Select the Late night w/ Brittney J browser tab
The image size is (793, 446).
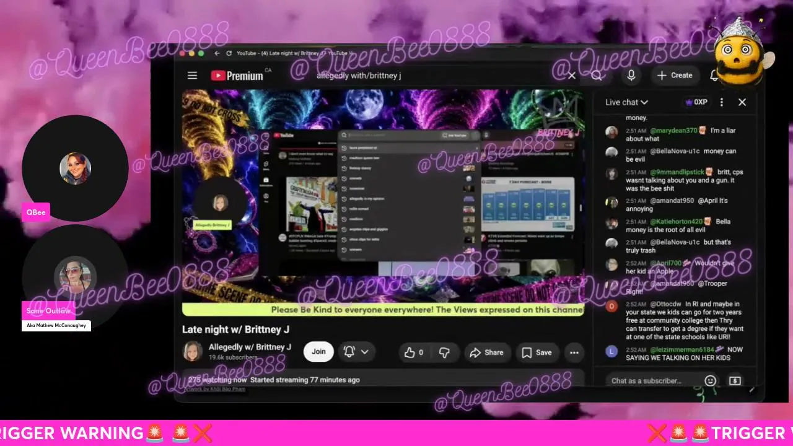(x=294, y=53)
